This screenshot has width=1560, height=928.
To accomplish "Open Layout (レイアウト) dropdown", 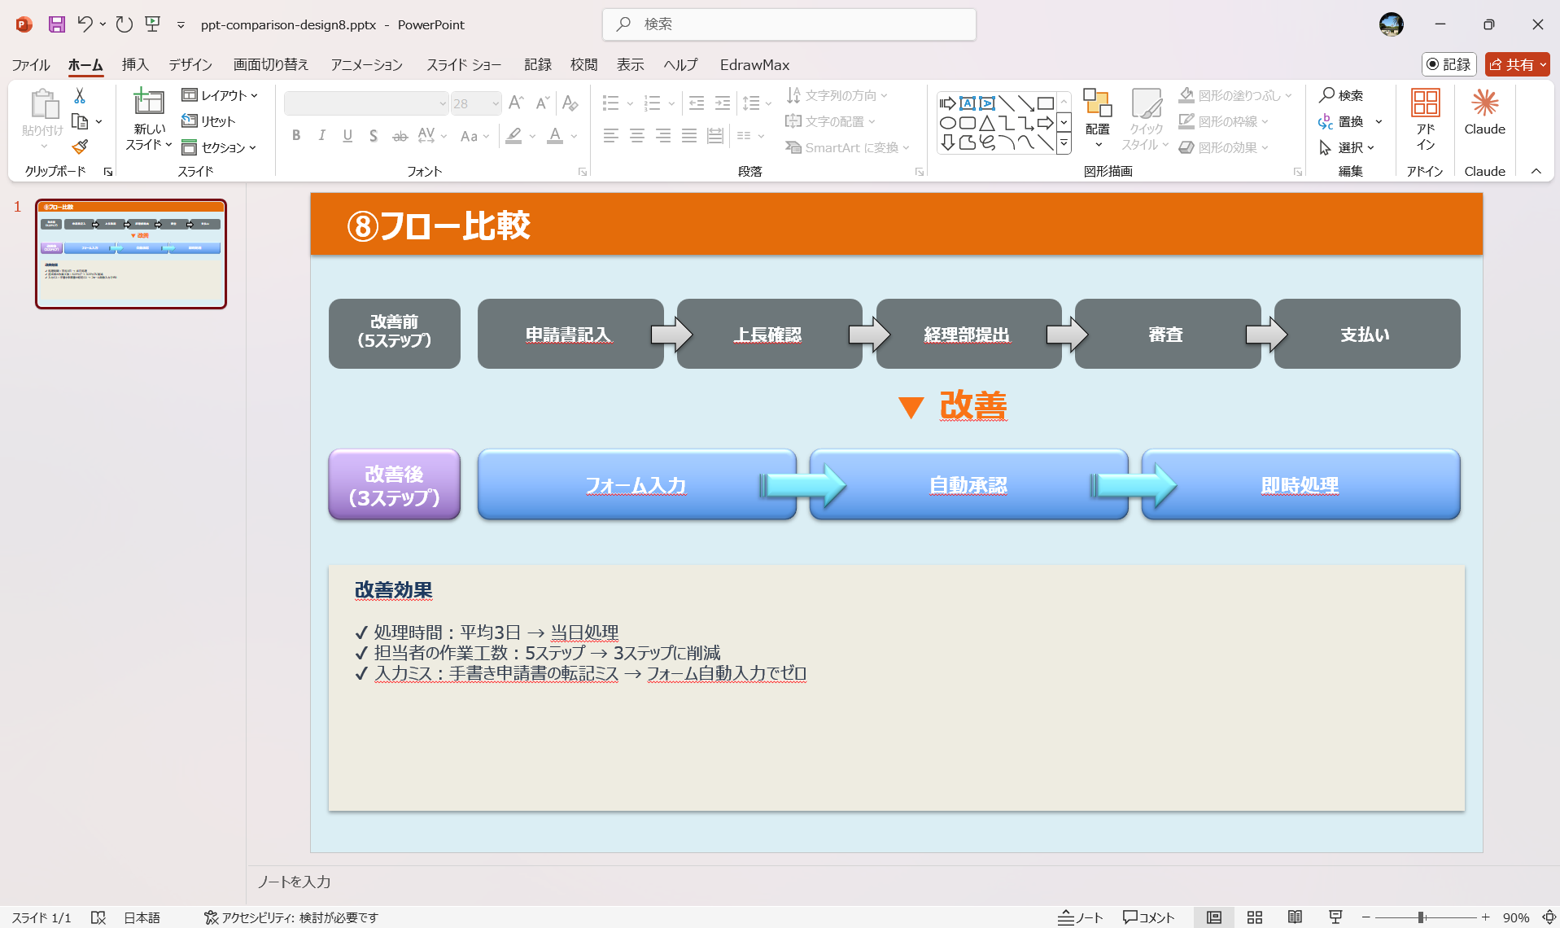I will point(220,96).
